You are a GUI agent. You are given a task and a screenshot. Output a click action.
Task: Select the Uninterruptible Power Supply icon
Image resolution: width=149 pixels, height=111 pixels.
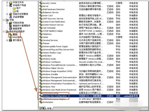[41, 46]
